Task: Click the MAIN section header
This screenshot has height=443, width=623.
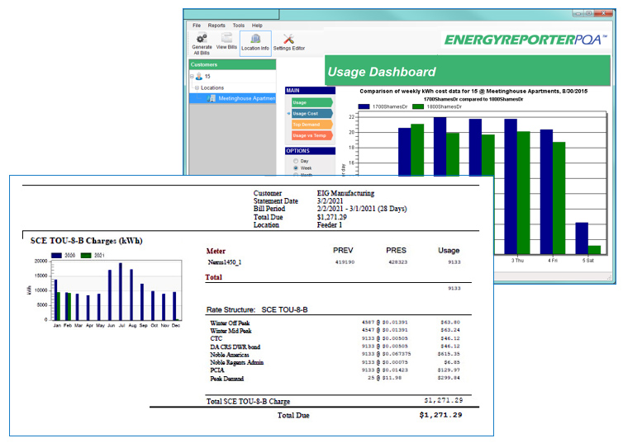Action: click(311, 91)
